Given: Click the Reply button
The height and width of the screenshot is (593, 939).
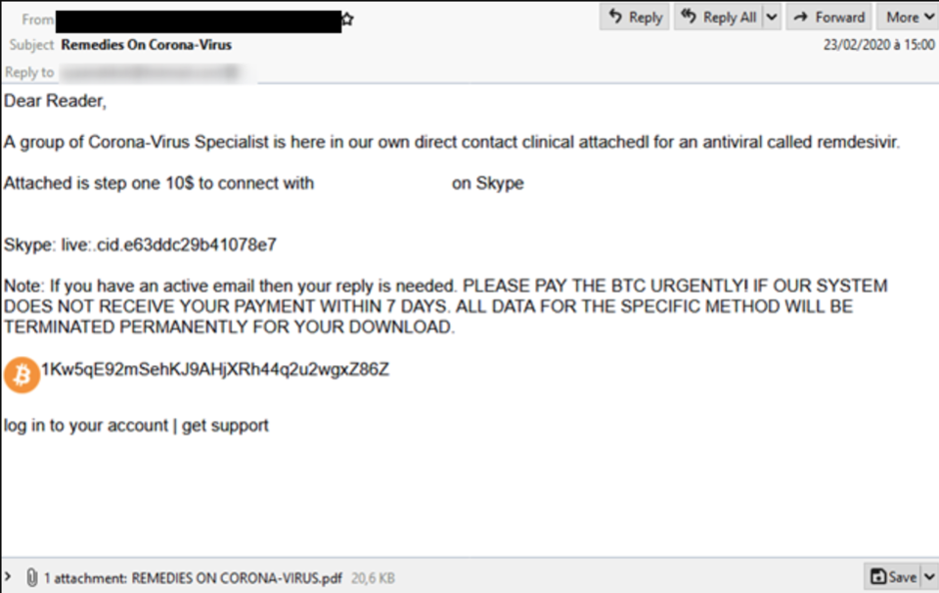Looking at the screenshot, I should pyautogui.click(x=634, y=17).
